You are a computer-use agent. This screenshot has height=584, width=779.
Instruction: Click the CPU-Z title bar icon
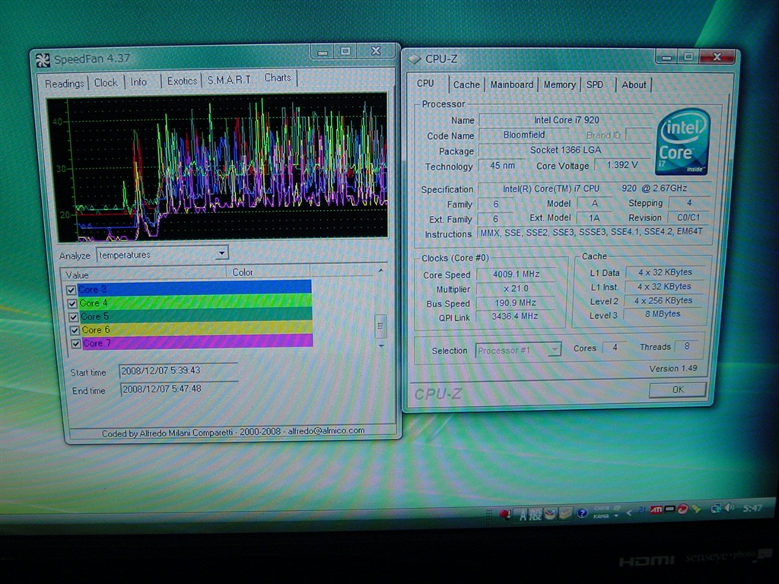[415, 59]
